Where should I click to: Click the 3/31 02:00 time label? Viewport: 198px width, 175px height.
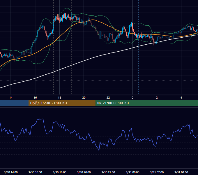[157, 172]
